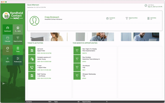Click the icon for Complain session pt 2
The image size is (165, 103).
pyautogui.click(x=32, y=59)
